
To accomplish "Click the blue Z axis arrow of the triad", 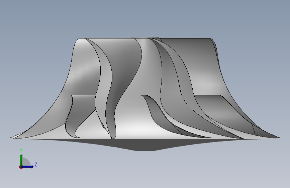I will 27,167.
